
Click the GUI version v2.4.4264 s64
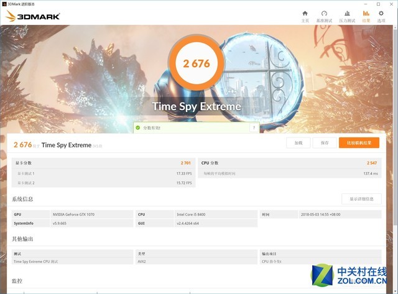click(x=188, y=223)
